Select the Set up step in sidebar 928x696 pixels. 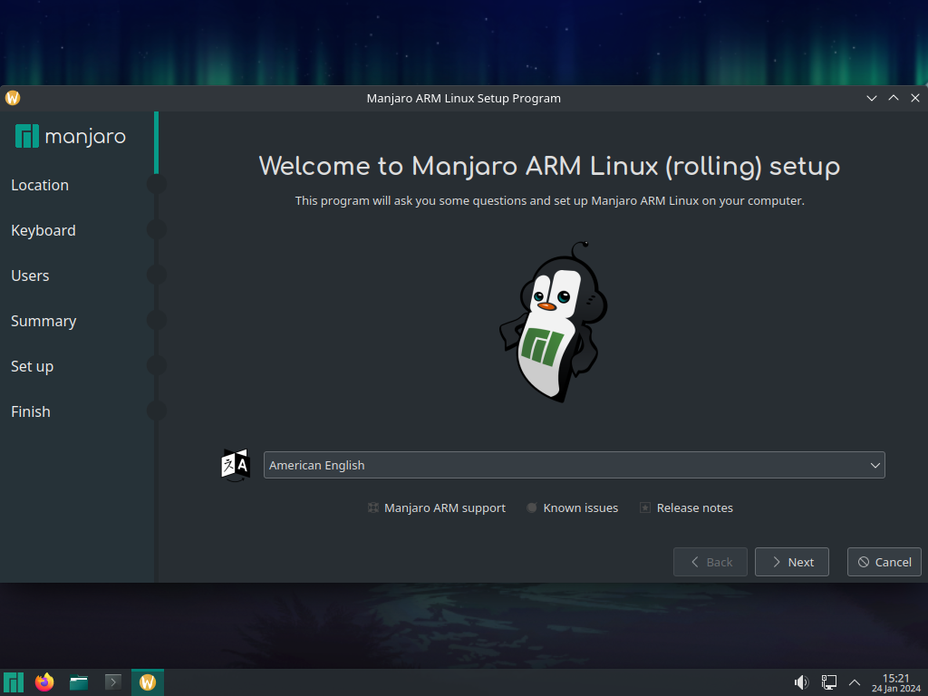[x=32, y=366]
